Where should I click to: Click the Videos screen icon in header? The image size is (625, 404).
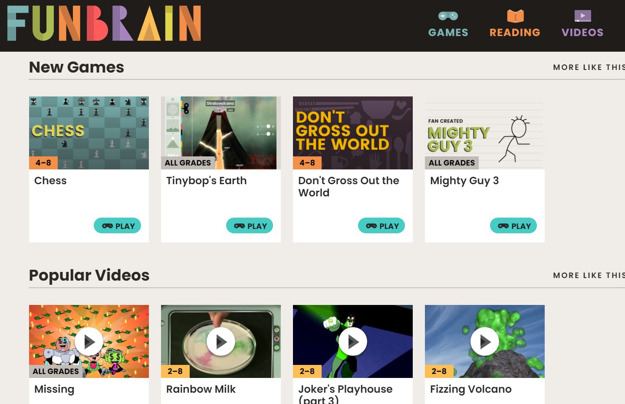(582, 16)
